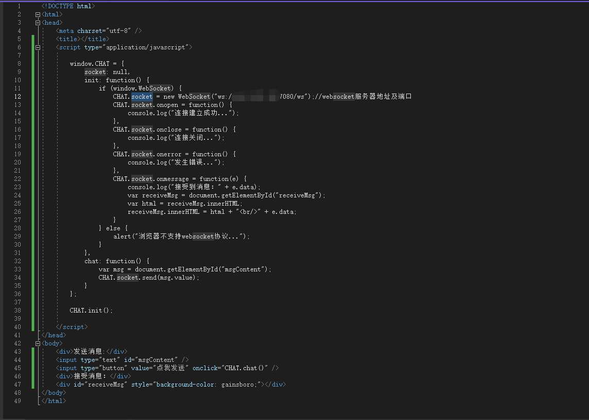Click the closing </script> tag
This screenshot has height=420, width=589.
[72, 327]
